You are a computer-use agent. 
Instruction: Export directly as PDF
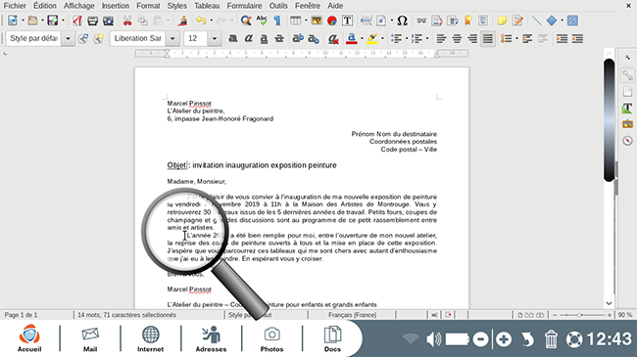pos(76,21)
